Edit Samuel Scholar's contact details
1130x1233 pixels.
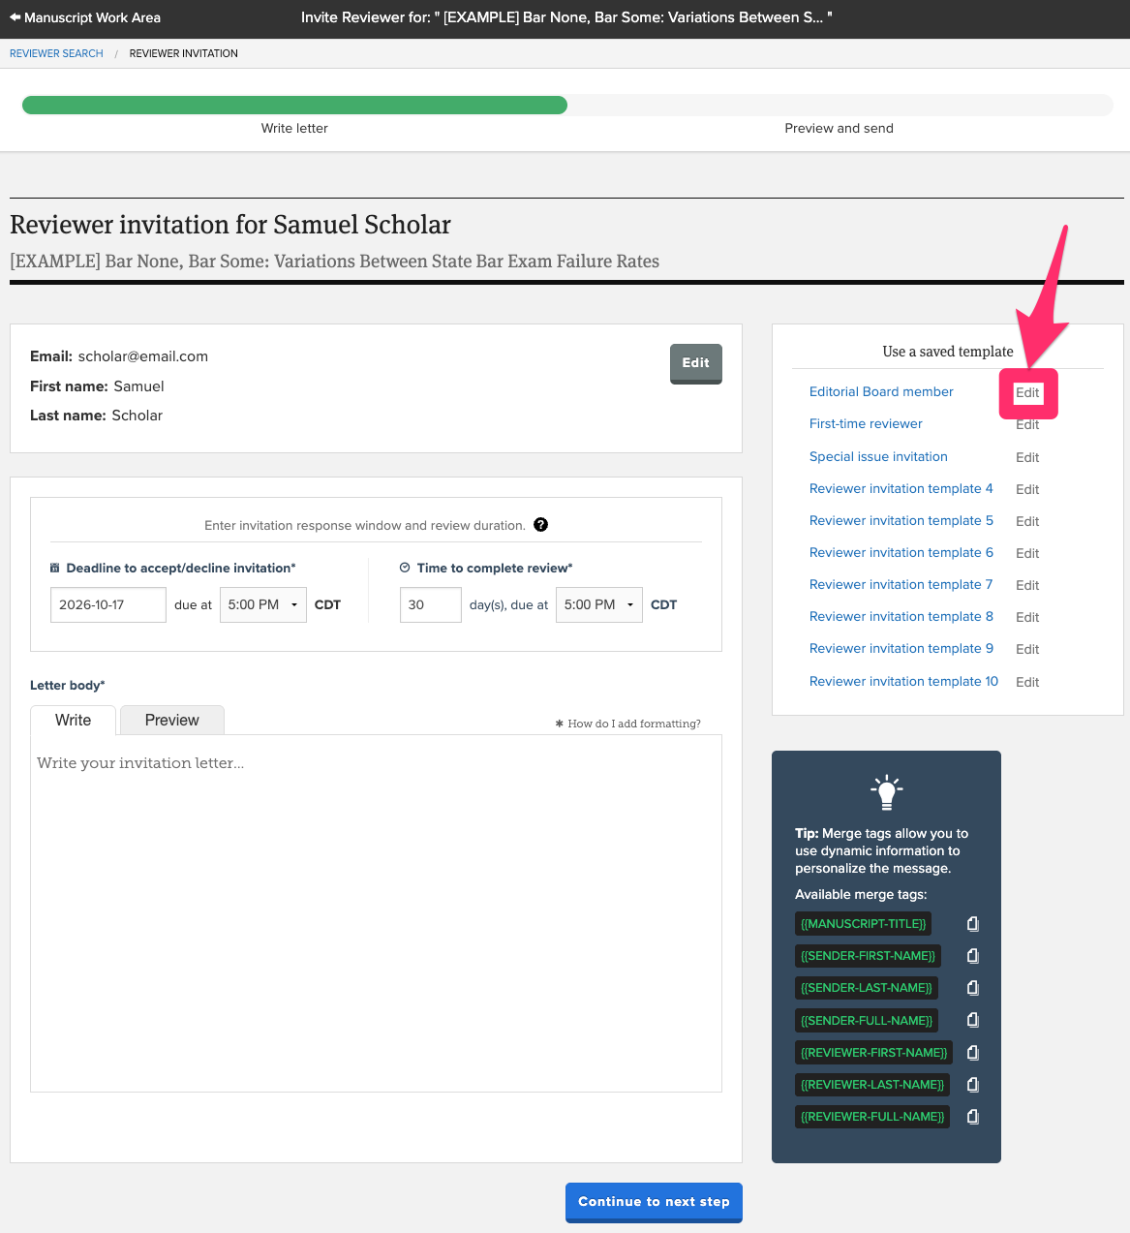pos(696,363)
